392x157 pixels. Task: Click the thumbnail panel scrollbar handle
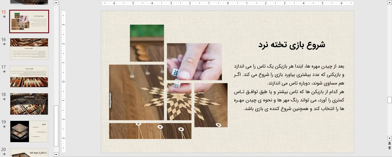coord(56,126)
